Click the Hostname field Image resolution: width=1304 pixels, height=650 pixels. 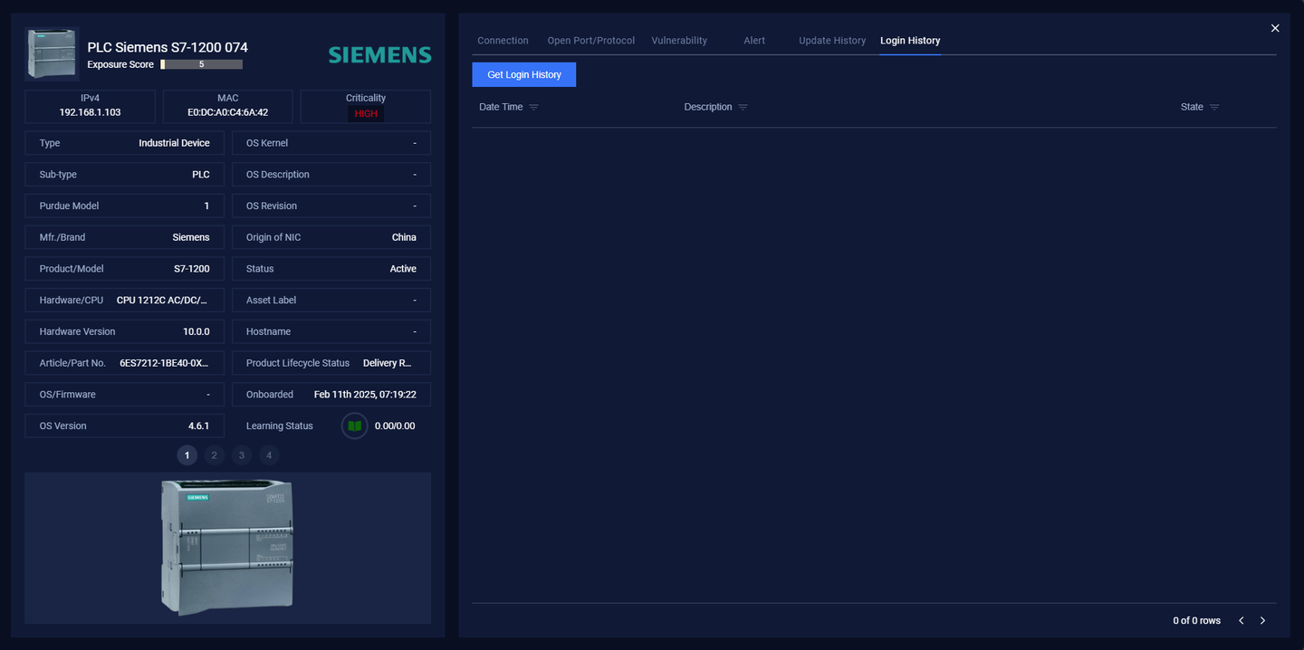(x=331, y=331)
